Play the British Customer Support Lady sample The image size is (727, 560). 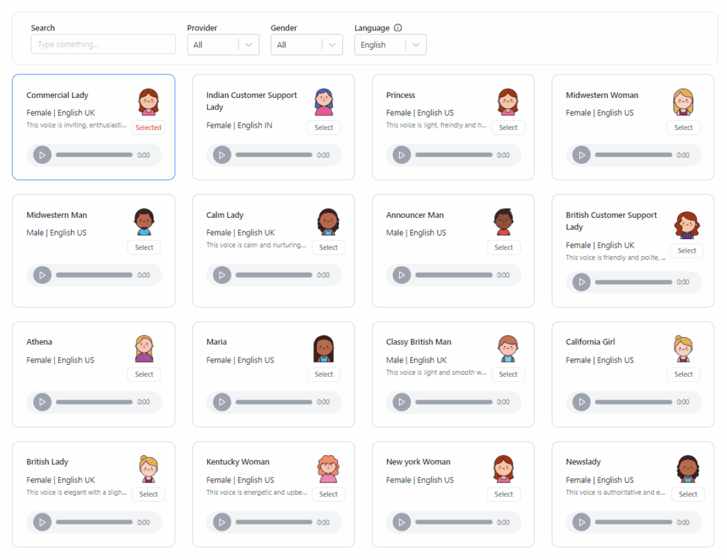581,282
